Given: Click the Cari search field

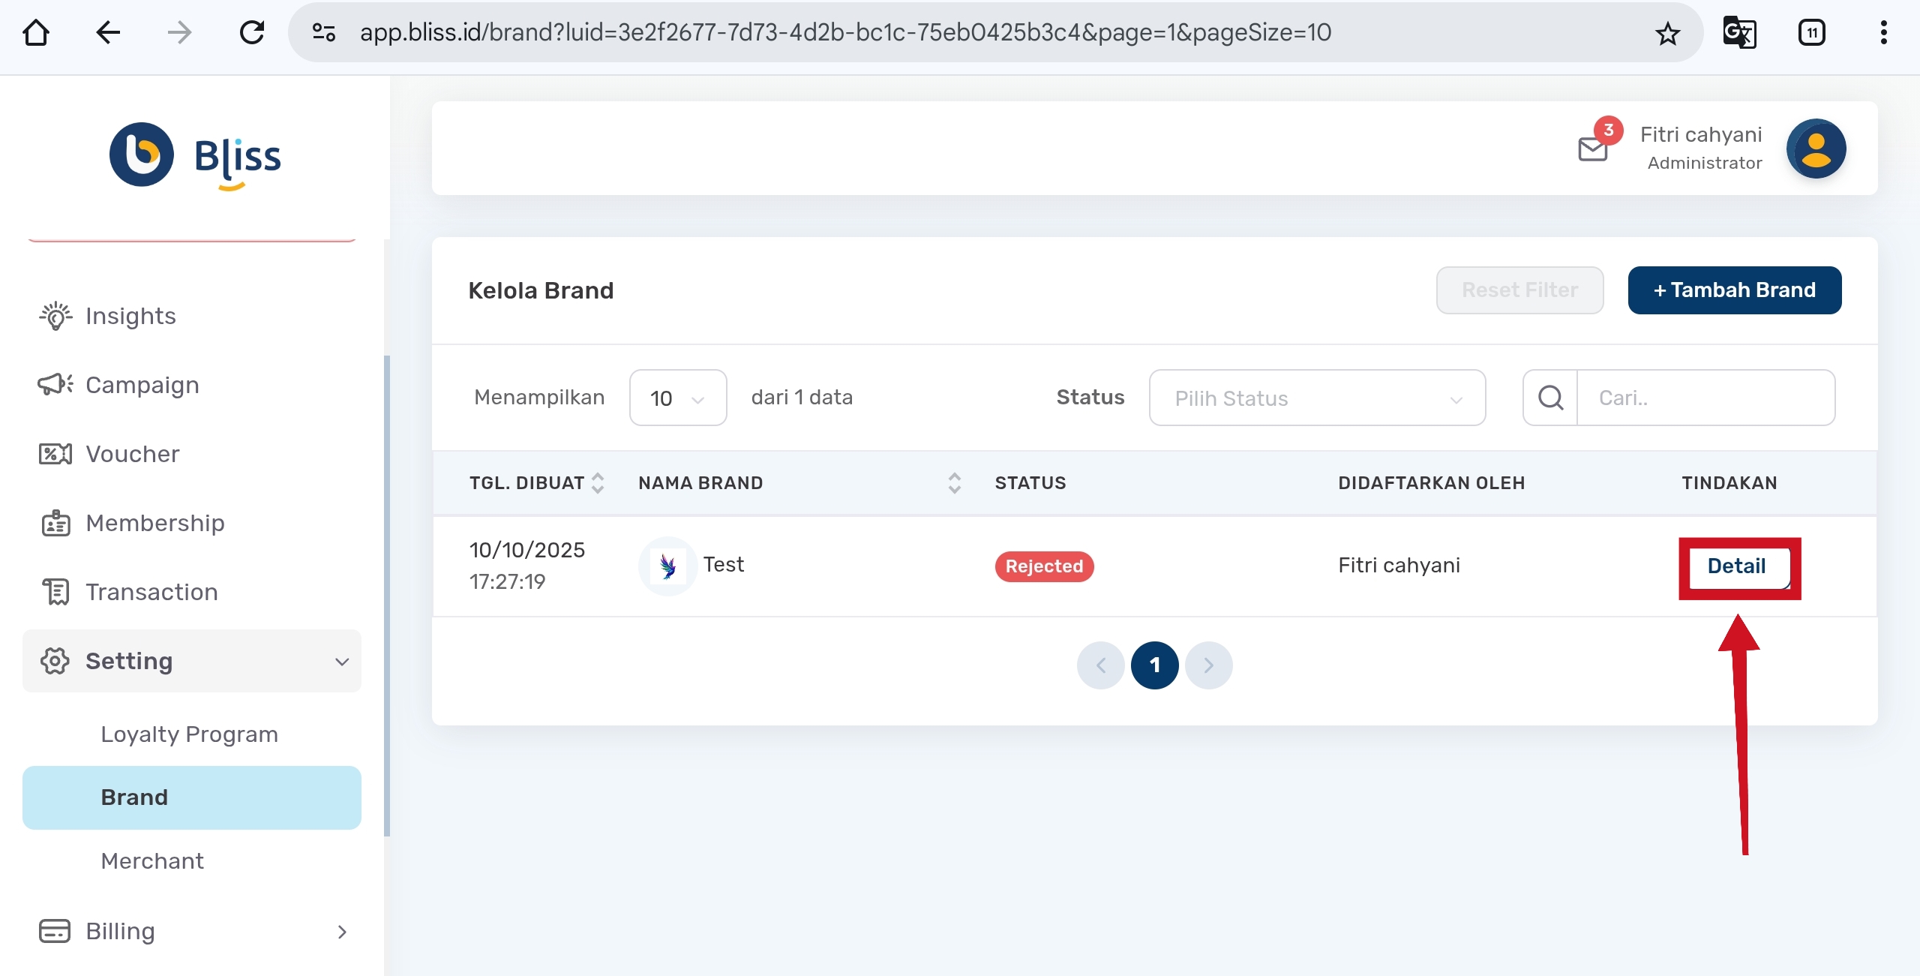Looking at the screenshot, I should click(1705, 398).
